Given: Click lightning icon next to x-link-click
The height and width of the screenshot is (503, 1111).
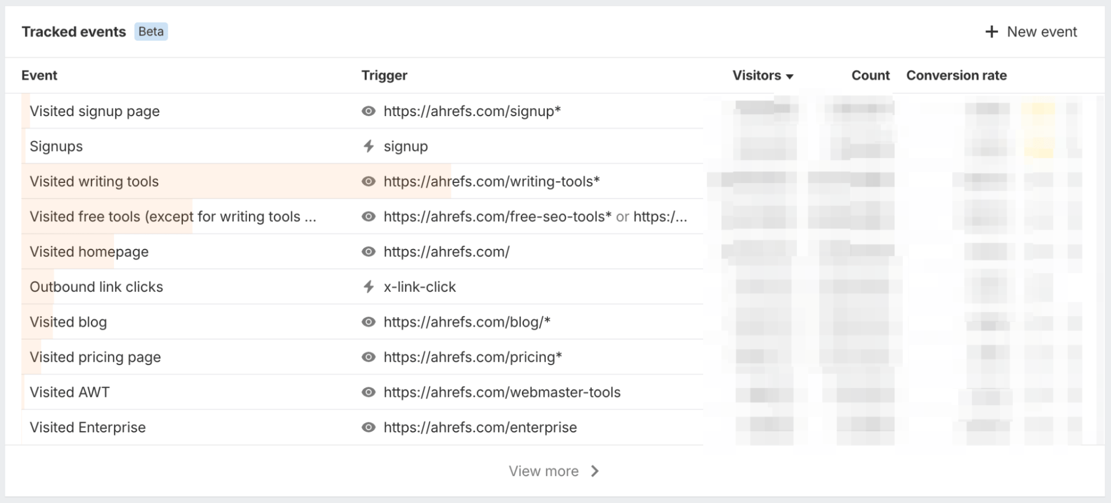Looking at the screenshot, I should tap(368, 287).
